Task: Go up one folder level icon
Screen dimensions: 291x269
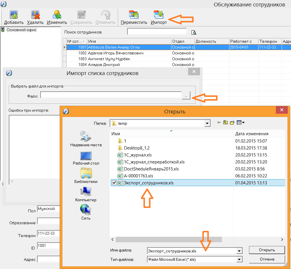Action: [x=225, y=122]
